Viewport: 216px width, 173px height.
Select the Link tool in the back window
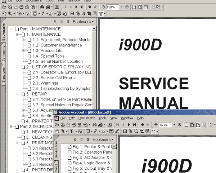point(78,14)
